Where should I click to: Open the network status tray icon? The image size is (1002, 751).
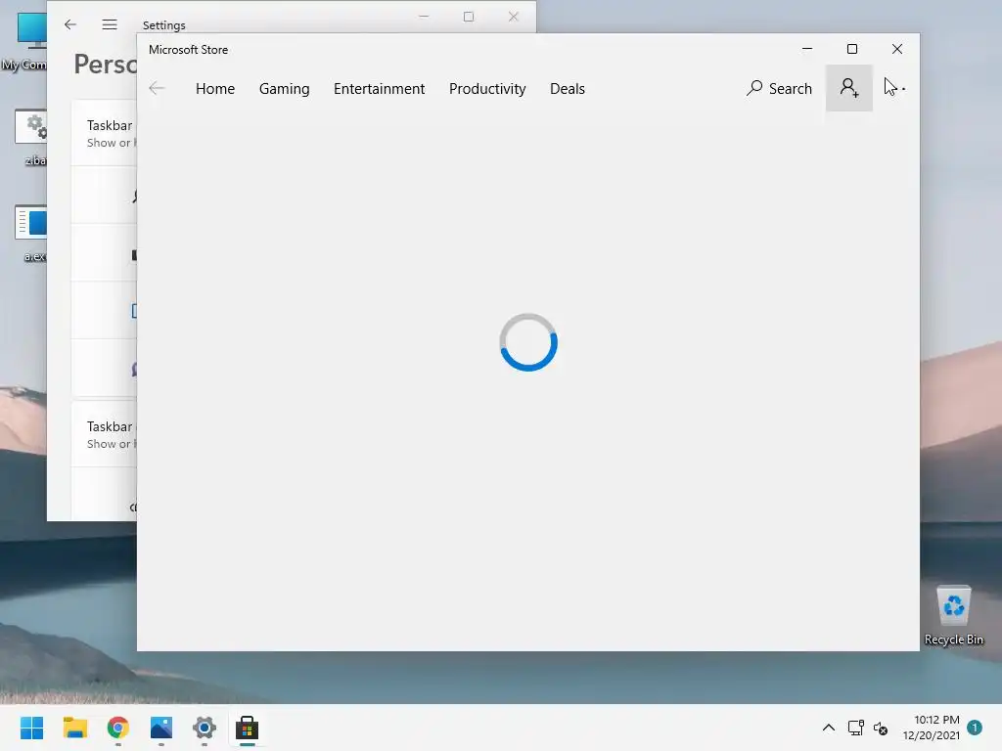click(x=855, y=728)
